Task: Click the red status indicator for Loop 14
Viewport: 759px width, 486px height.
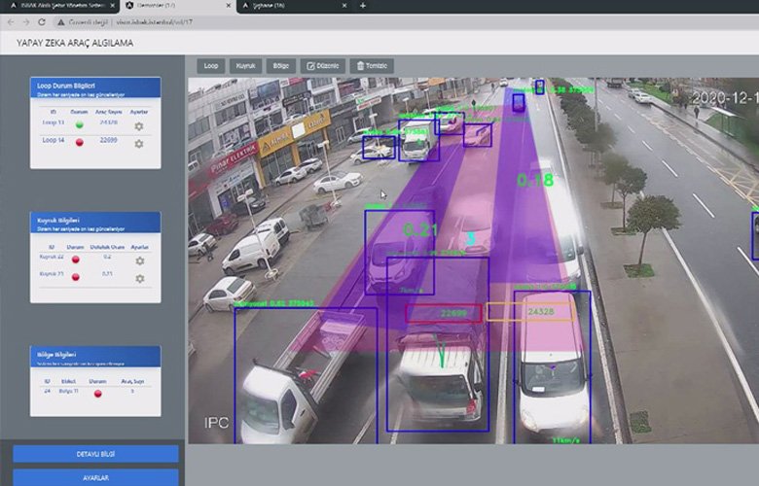Action: (80, 142)
